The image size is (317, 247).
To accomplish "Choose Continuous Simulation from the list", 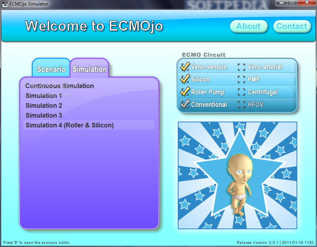I will click(x=59, y=86).
